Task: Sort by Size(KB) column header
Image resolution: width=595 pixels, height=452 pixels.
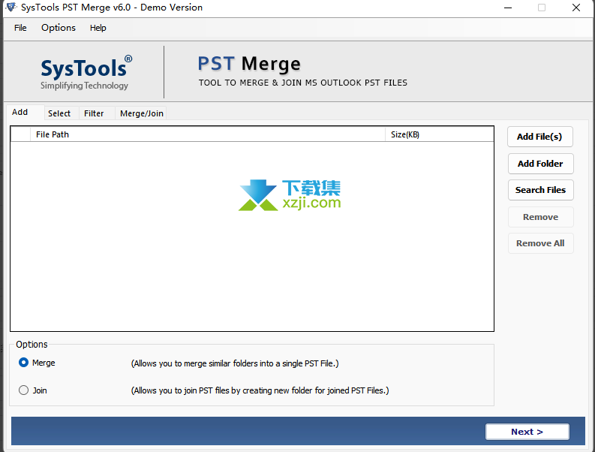Action: (439, 134)
